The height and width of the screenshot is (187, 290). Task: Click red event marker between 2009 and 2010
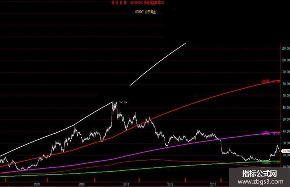click(x=47, y=180)
